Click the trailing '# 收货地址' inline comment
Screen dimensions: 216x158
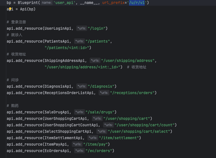click(137, 67)
